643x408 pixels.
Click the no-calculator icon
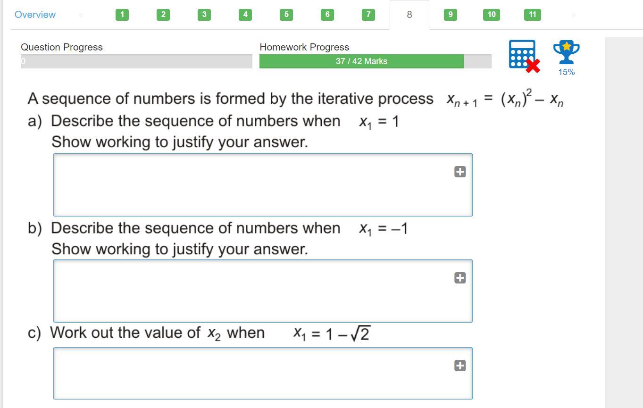[524, 56]
